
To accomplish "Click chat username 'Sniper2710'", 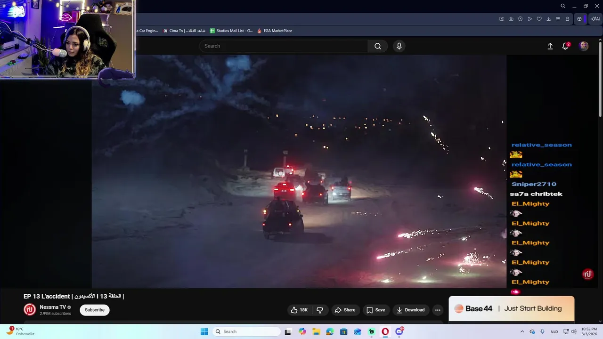I will click(534, 184).
